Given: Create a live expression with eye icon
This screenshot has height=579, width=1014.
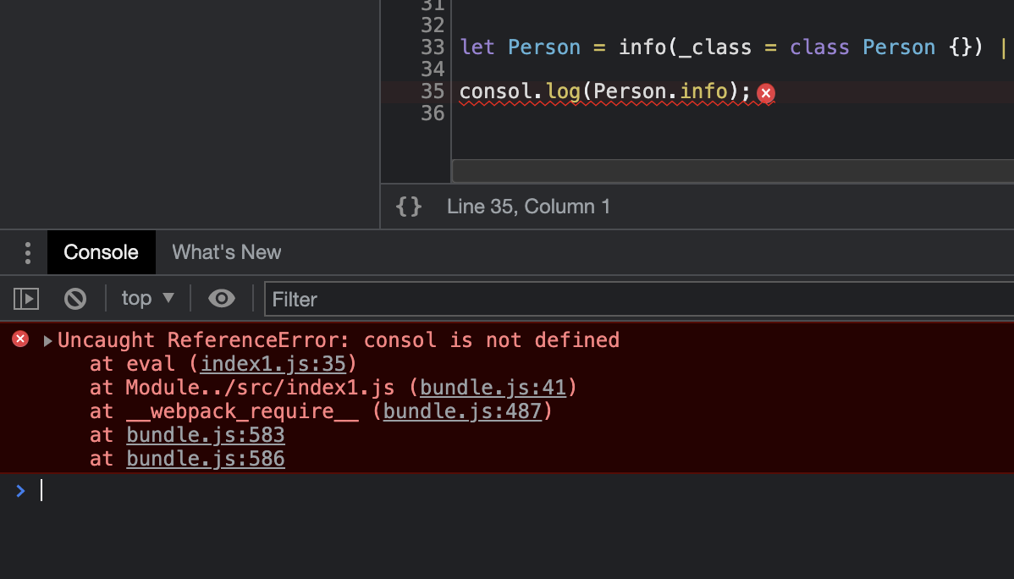Looking at the screenshot, I should point(221,298).
